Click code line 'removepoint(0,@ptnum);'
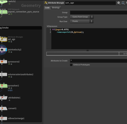127x124 pixels. (x=70, y=32)
